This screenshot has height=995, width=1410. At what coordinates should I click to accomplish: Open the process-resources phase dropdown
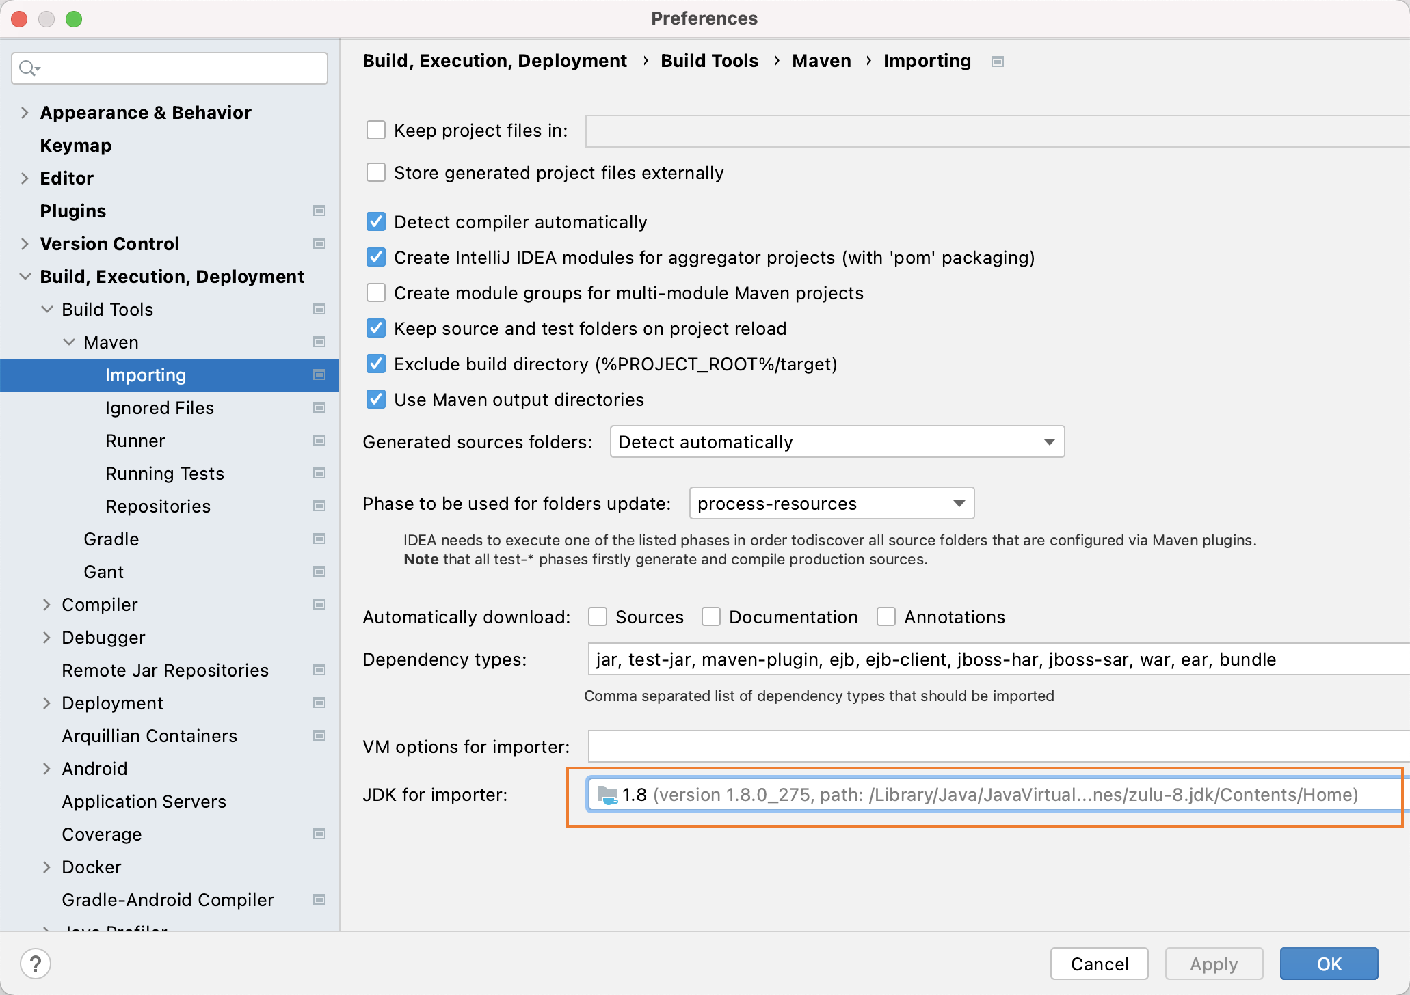[831, 504]
